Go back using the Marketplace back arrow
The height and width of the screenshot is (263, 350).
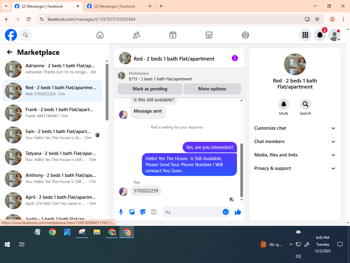(x=10, y=52)
